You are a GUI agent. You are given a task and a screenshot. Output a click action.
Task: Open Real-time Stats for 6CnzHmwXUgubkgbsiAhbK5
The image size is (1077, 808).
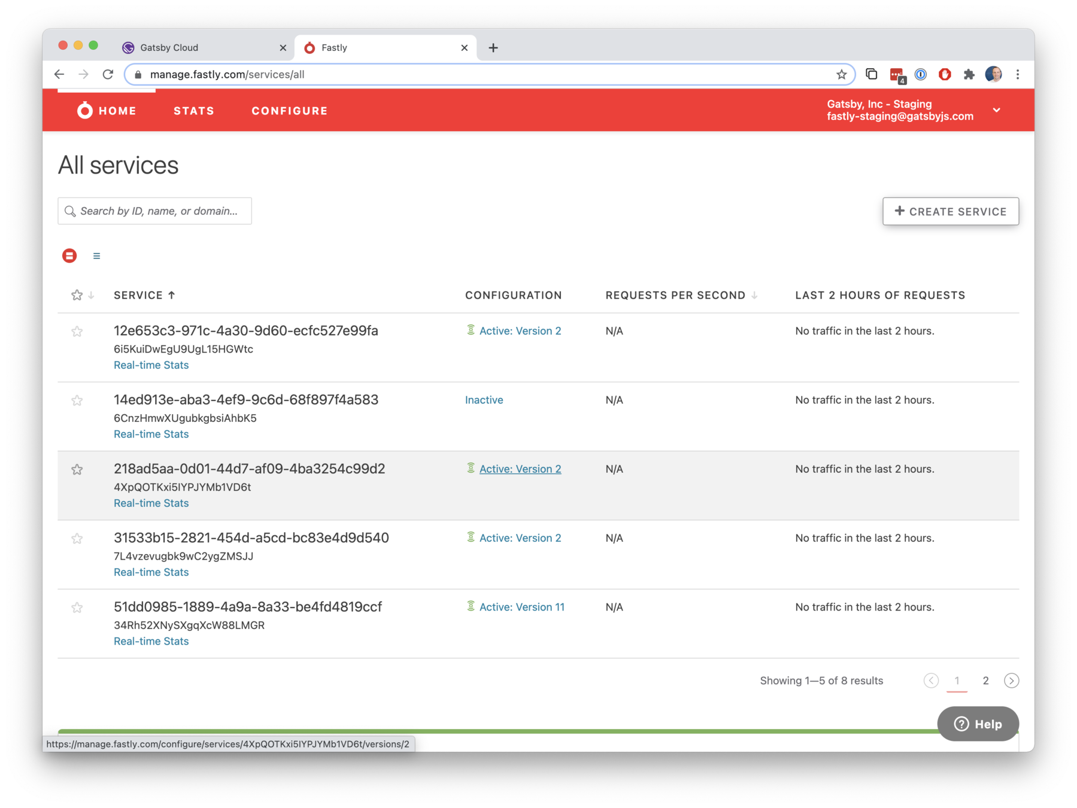click(151, 434)
